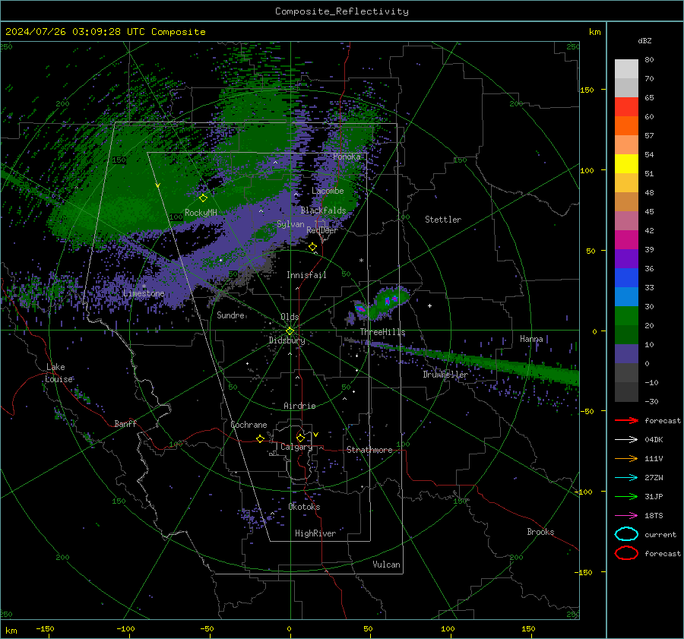Click the yellow swatch between 54 and 51 dBZ
The height and width of the screenshot is (639, 684).
tap(626, 164)
